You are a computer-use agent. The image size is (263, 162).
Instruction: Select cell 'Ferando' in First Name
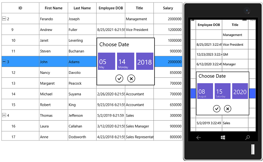point(54,19)
